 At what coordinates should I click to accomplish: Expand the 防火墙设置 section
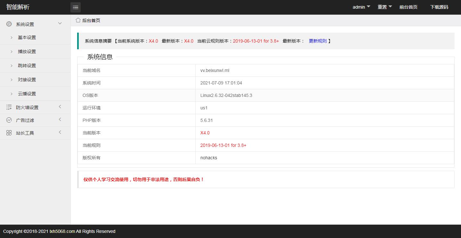pyautogui.click(x=60, y=107)
